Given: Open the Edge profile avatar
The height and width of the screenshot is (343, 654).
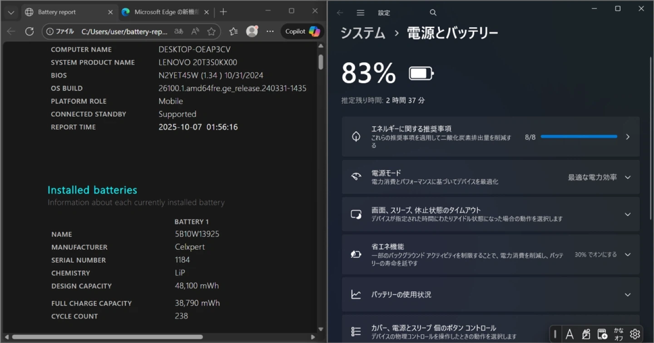Looking at the screenshot, I should [x=252, y=31].
